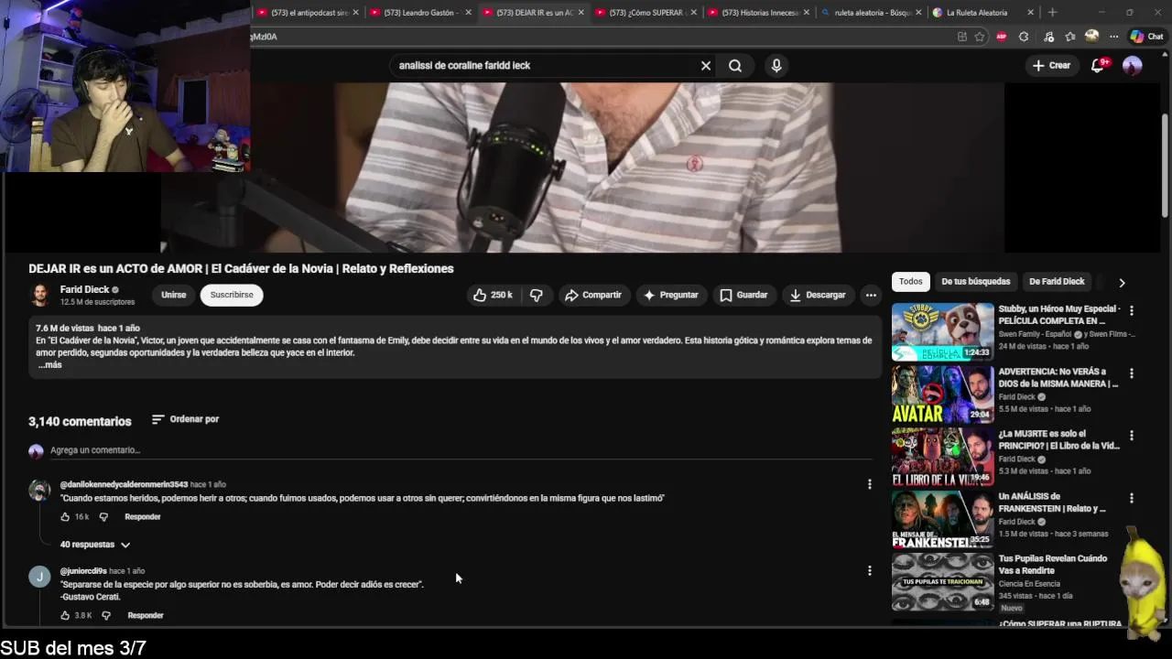This screenshot has height=659, width=1172.
Task: Open options for El Libro de la Vida video
Action: tap(1132, 436)
